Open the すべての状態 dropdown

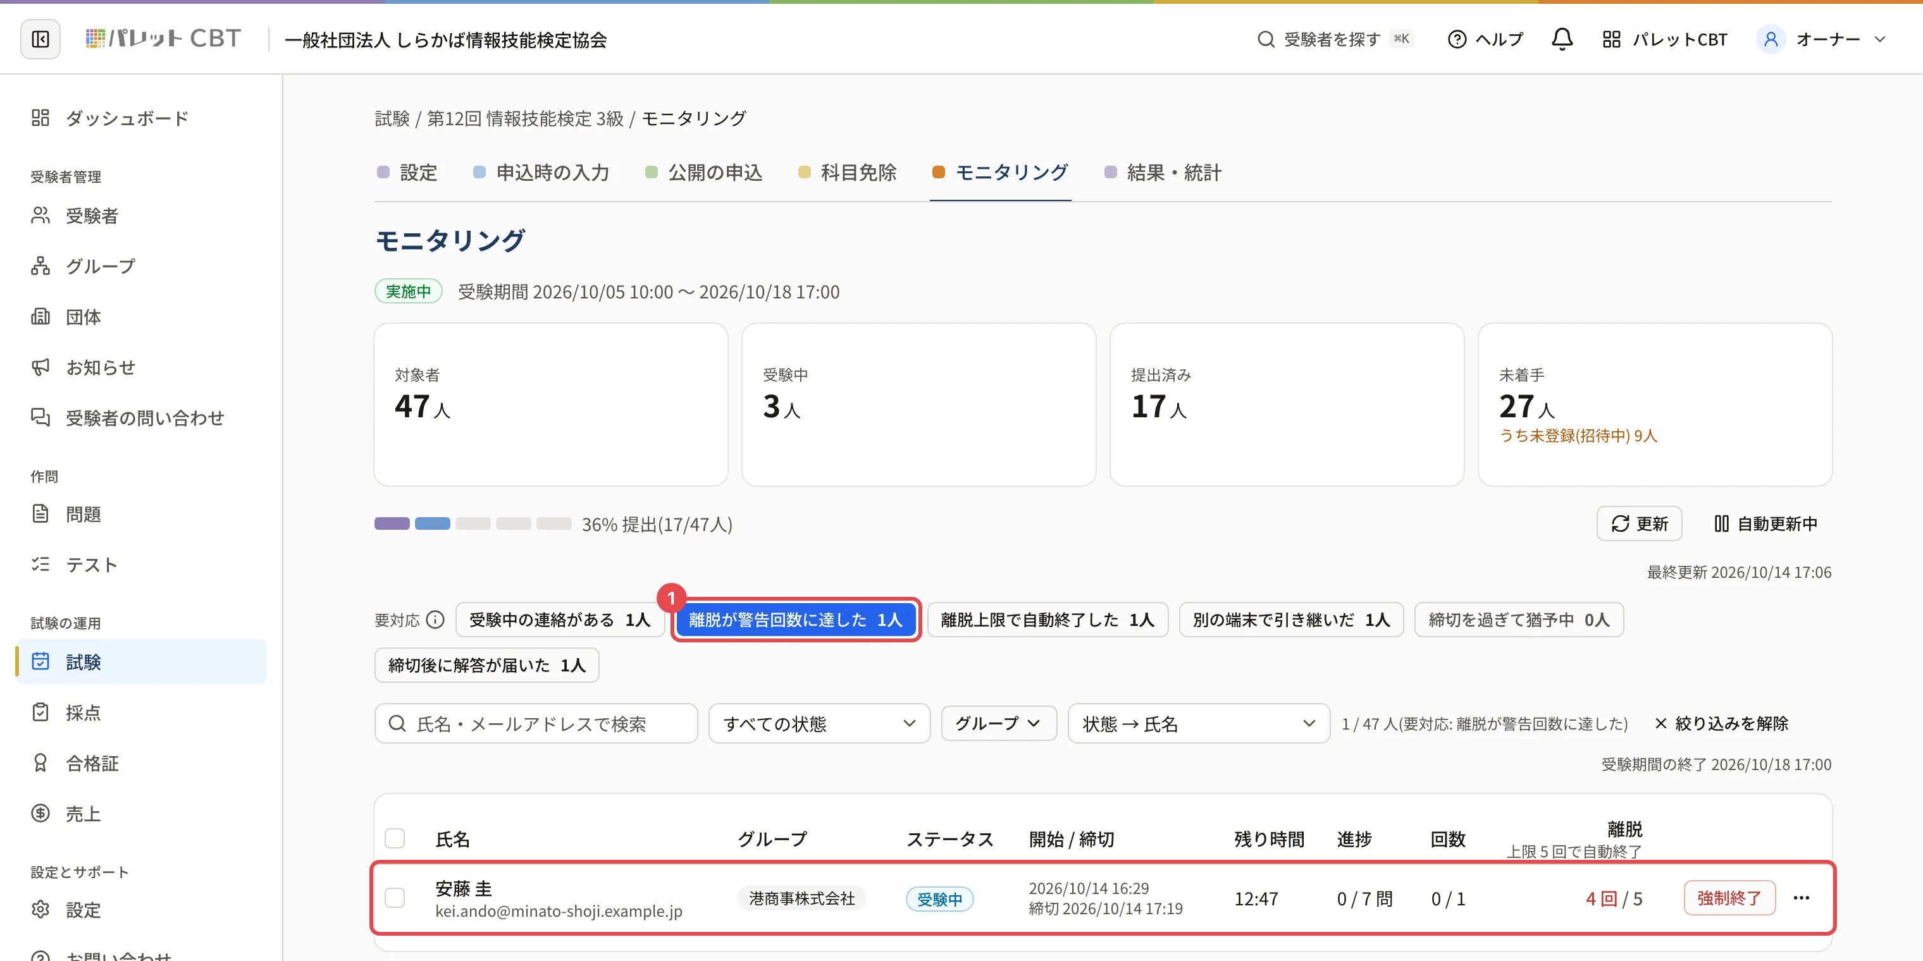pyautogui.click(x=819, y=723)
